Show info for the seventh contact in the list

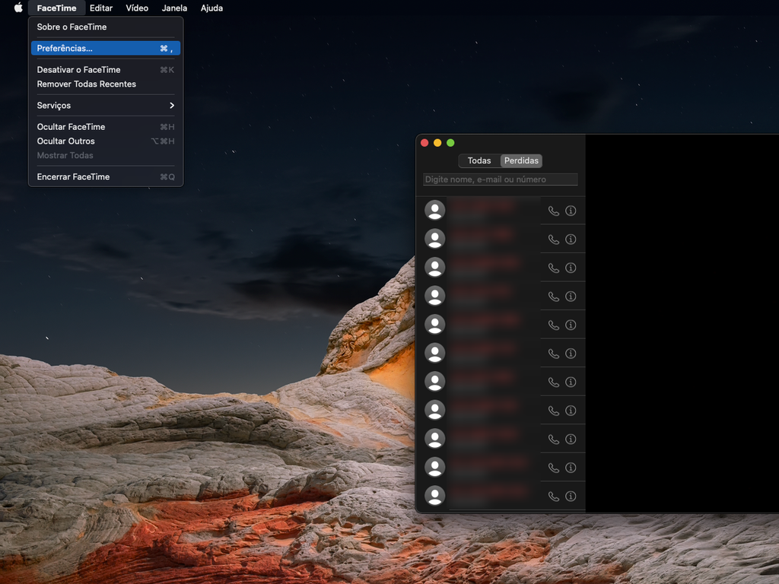(x=571, y=382)
